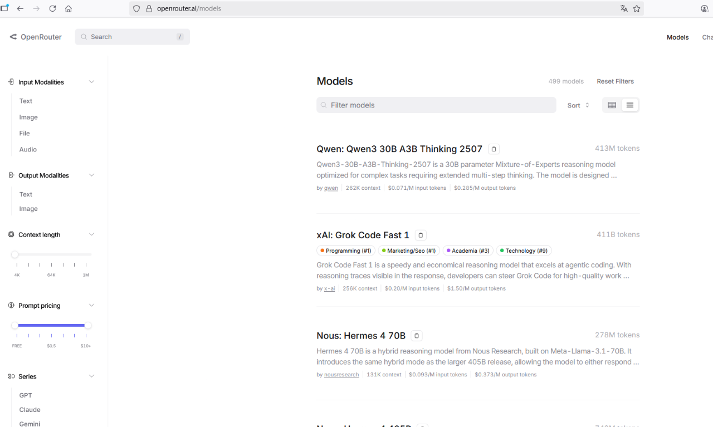Click the 499 models count text

(x=566, y=81)
